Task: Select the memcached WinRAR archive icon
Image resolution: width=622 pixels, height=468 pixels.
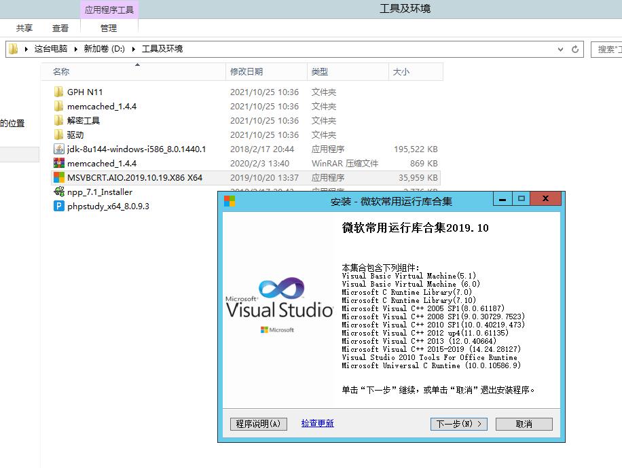Action: (x=58, y=164)
